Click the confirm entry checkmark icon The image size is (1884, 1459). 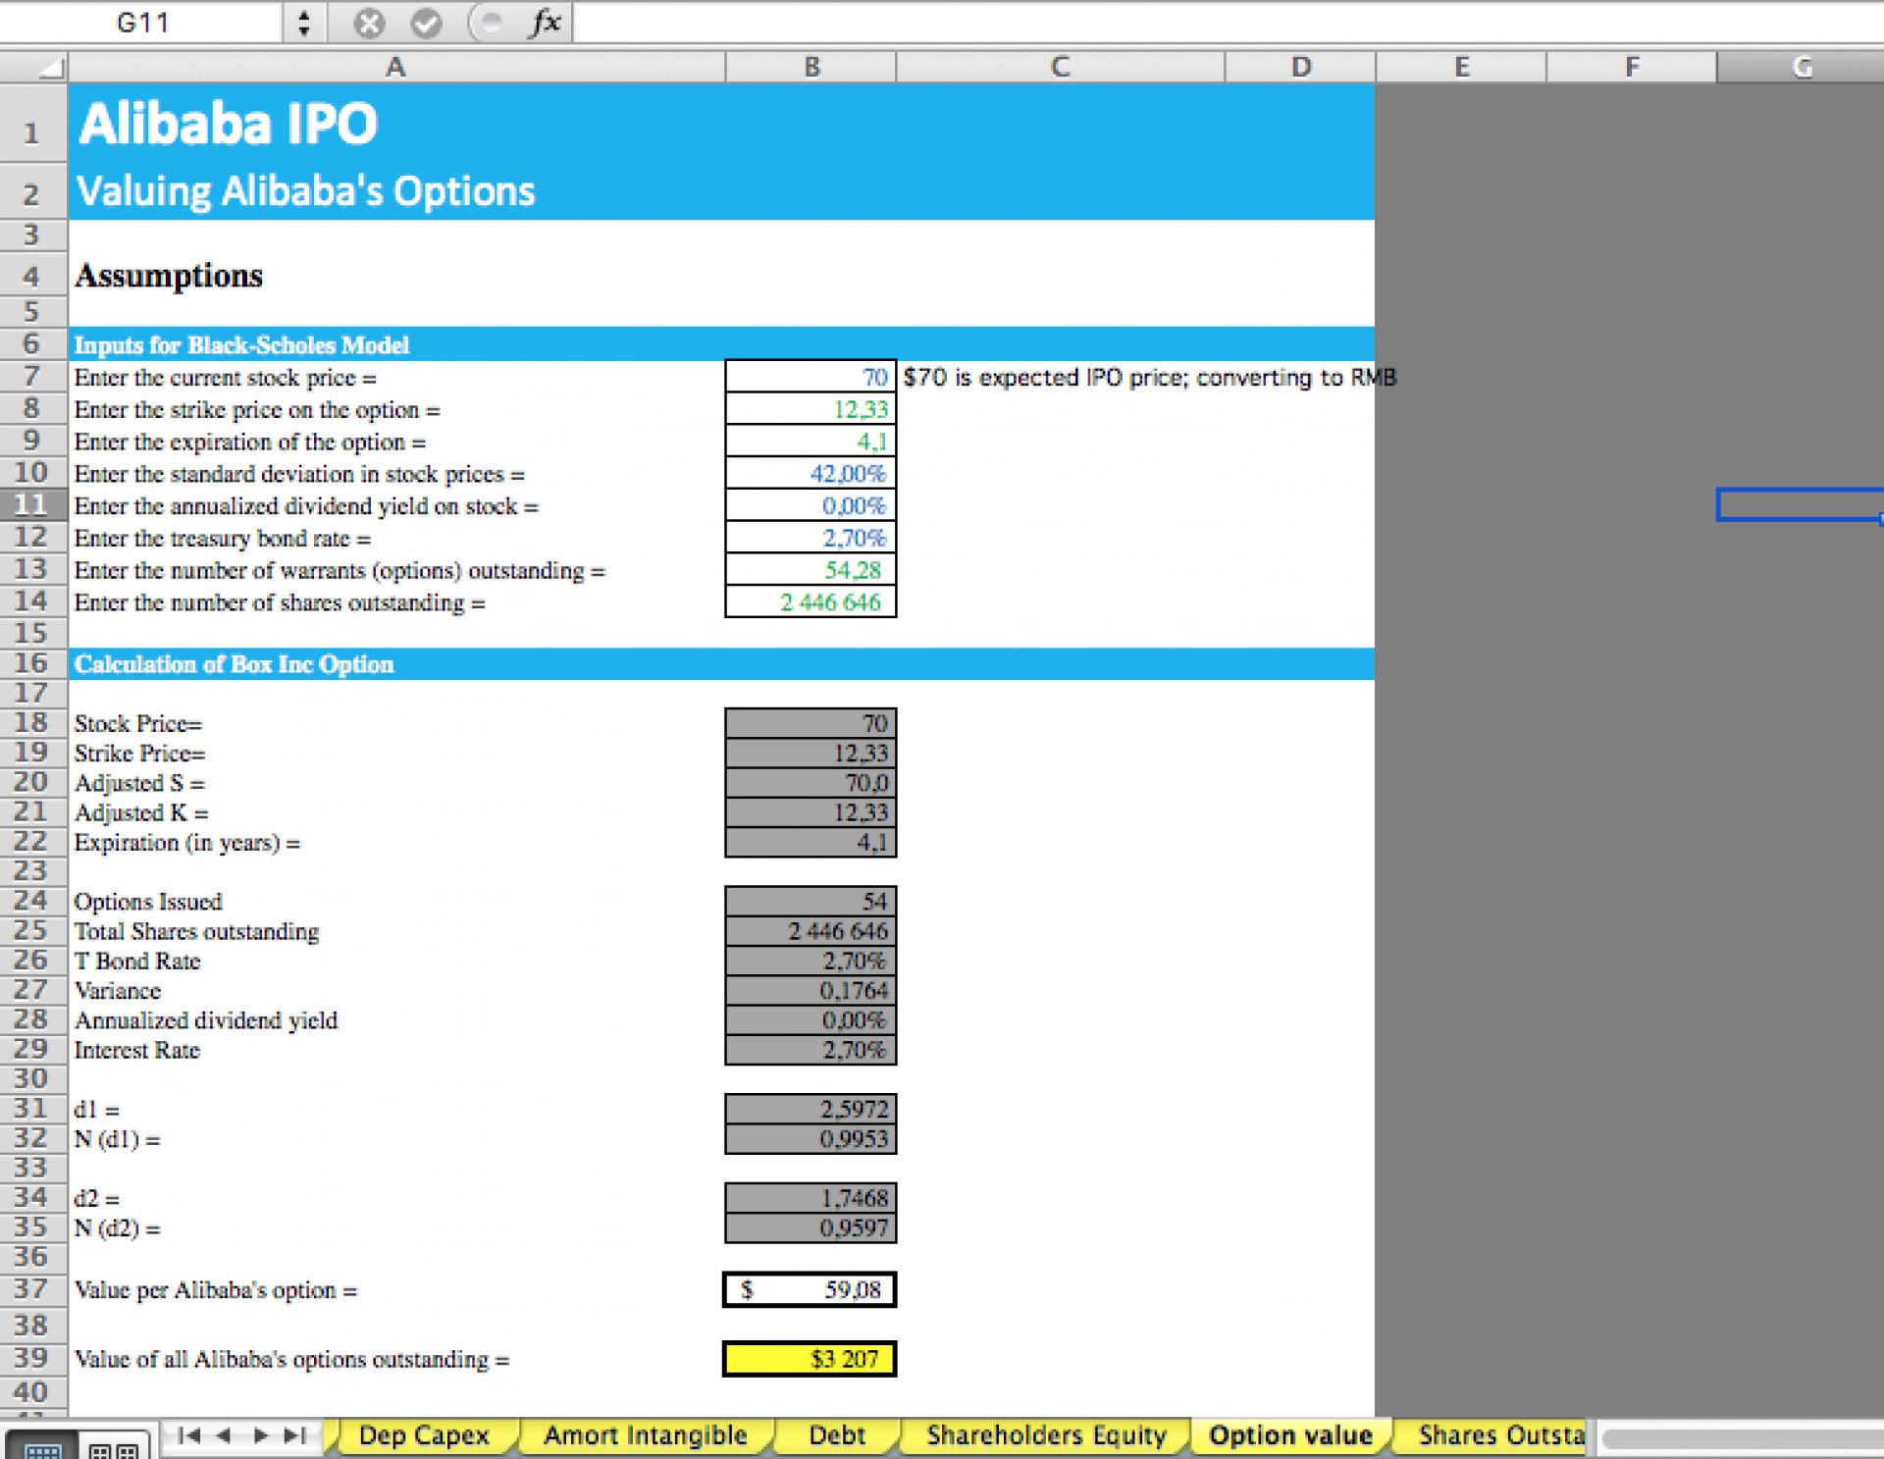(426, 23)
